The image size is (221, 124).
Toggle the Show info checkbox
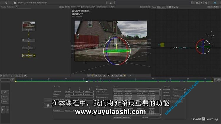pyautogui.click(x=97, y=108)
